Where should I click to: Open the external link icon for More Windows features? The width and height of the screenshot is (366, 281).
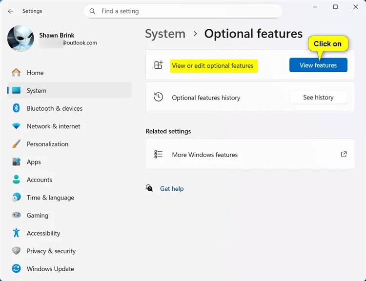pos(344,154)
